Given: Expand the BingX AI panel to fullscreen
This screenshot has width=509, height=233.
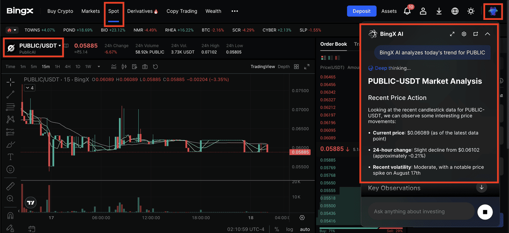Looking at the screenshot, I should point(452,34).
